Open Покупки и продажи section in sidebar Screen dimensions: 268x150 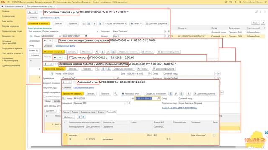click(10, 26)
